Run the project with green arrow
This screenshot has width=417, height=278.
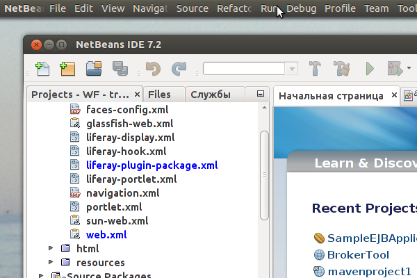370,69
